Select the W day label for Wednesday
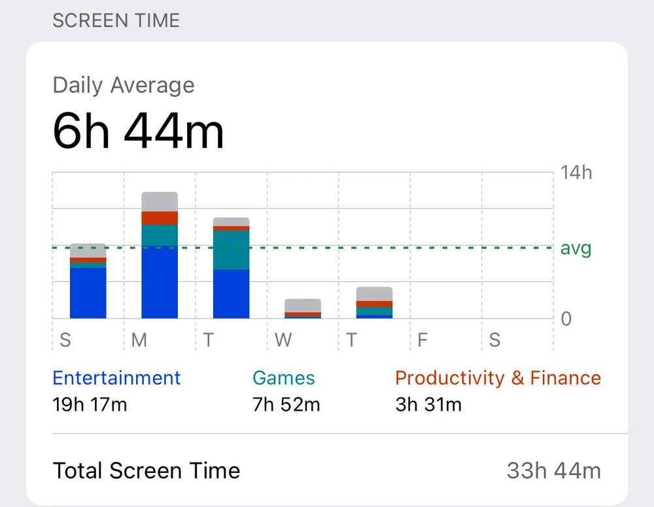654x507 pixels. point(283,340)
